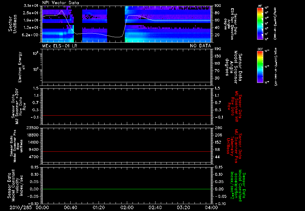Click the 'Sector Unitless' axis label
305x211 pixels.
(x=13, y=24)
